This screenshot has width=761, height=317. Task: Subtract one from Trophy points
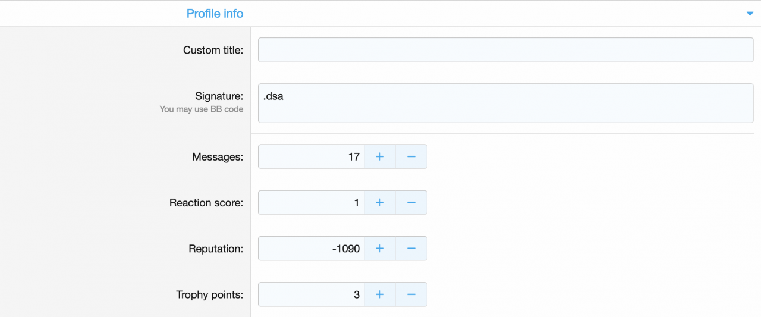(411, 294)
